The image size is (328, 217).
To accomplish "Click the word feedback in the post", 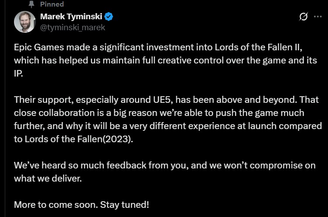I will point(126,165).
